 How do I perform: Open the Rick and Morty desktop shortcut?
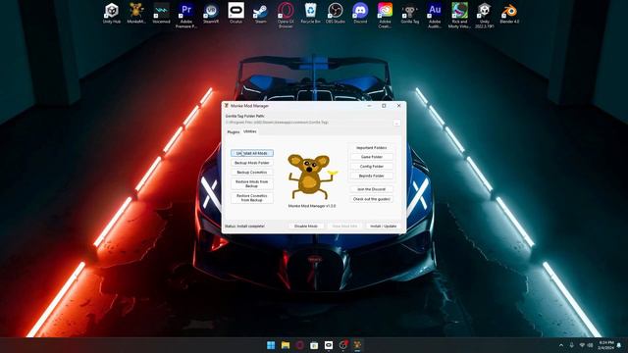click(x=459, y=16)
